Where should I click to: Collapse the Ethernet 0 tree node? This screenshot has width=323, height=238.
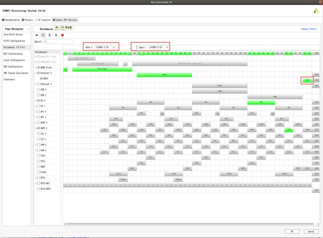click(x=36, y=73)
